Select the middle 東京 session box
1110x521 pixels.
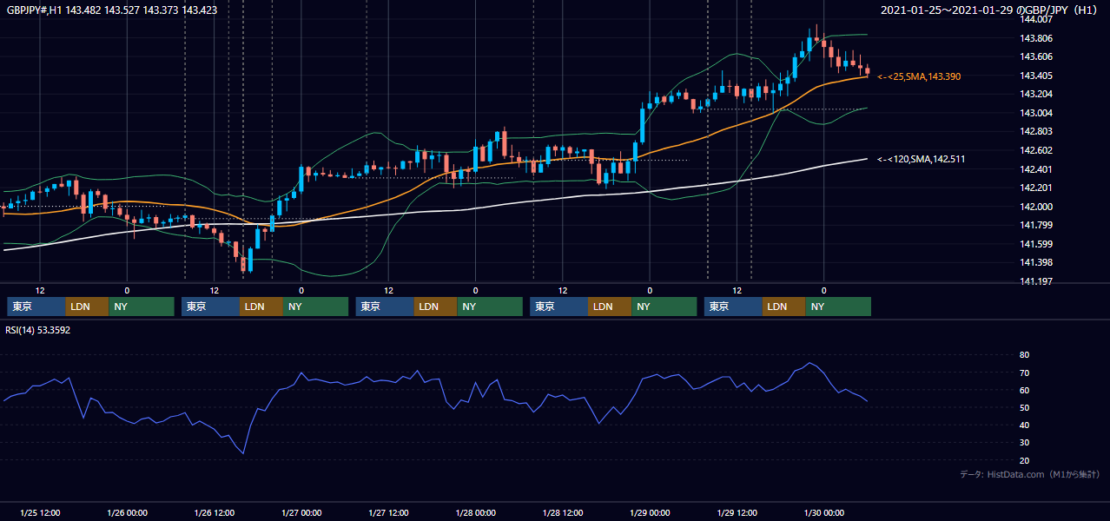click(385, 307)
